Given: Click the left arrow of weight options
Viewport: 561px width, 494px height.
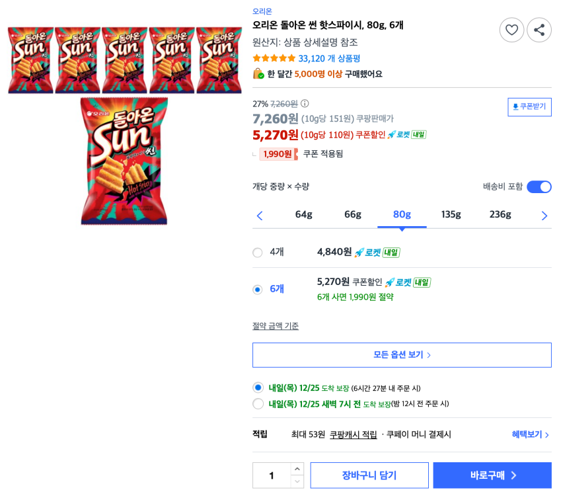Looking at the screenshot, I should tap(260, 216).
